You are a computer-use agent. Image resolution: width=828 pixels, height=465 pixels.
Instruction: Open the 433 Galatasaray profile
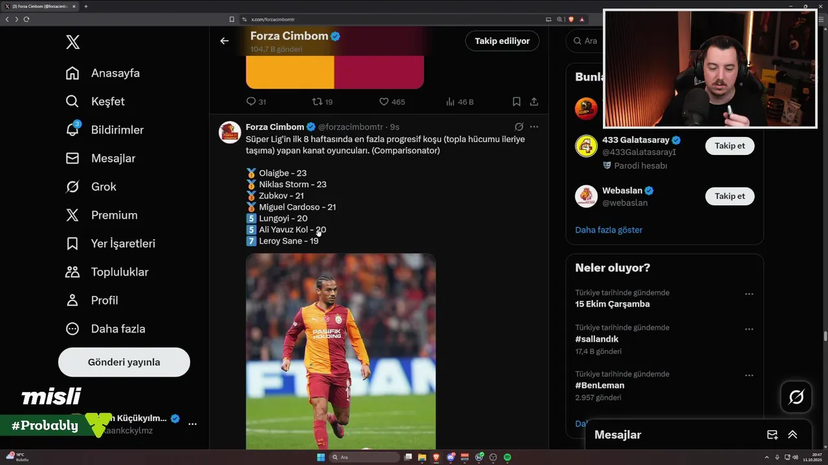(635, 140)
